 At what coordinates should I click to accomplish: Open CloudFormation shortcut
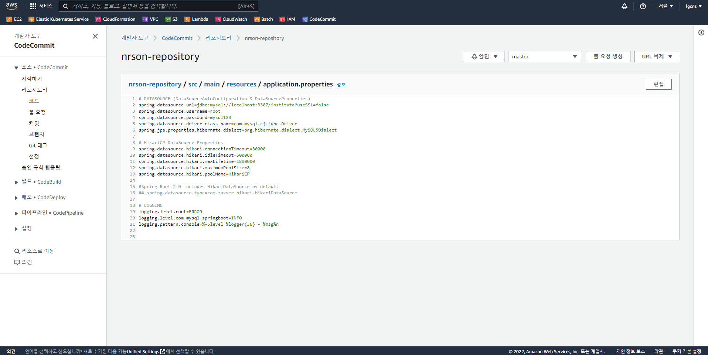116,19
